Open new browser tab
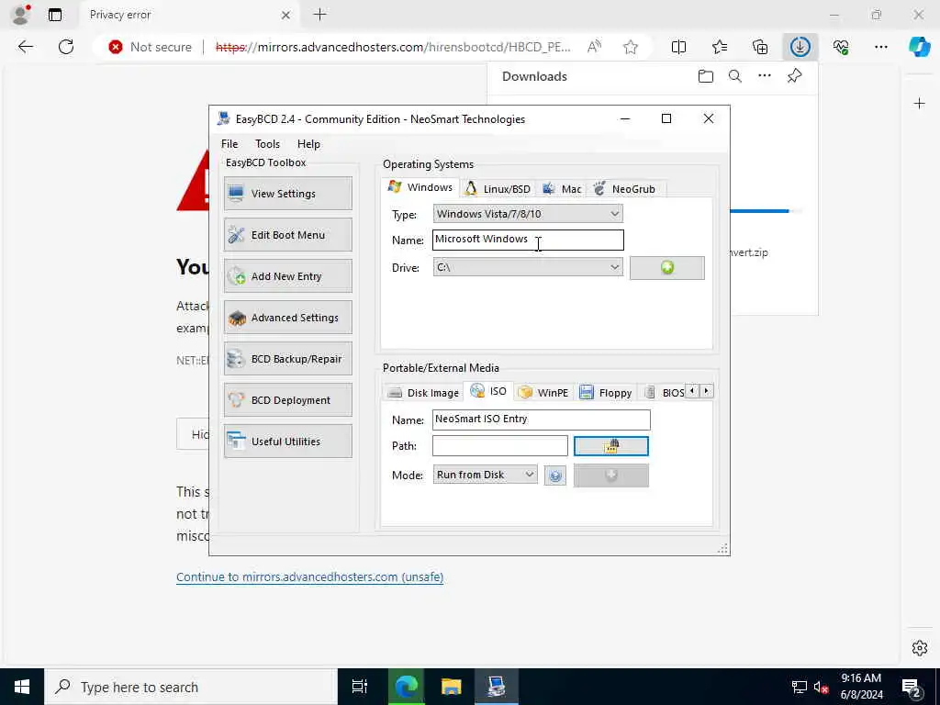Screen dimensions: 940x705 (320, 15)
